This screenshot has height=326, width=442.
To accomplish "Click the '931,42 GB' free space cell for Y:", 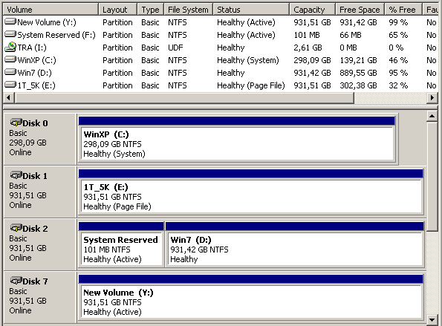I will 358,22.
